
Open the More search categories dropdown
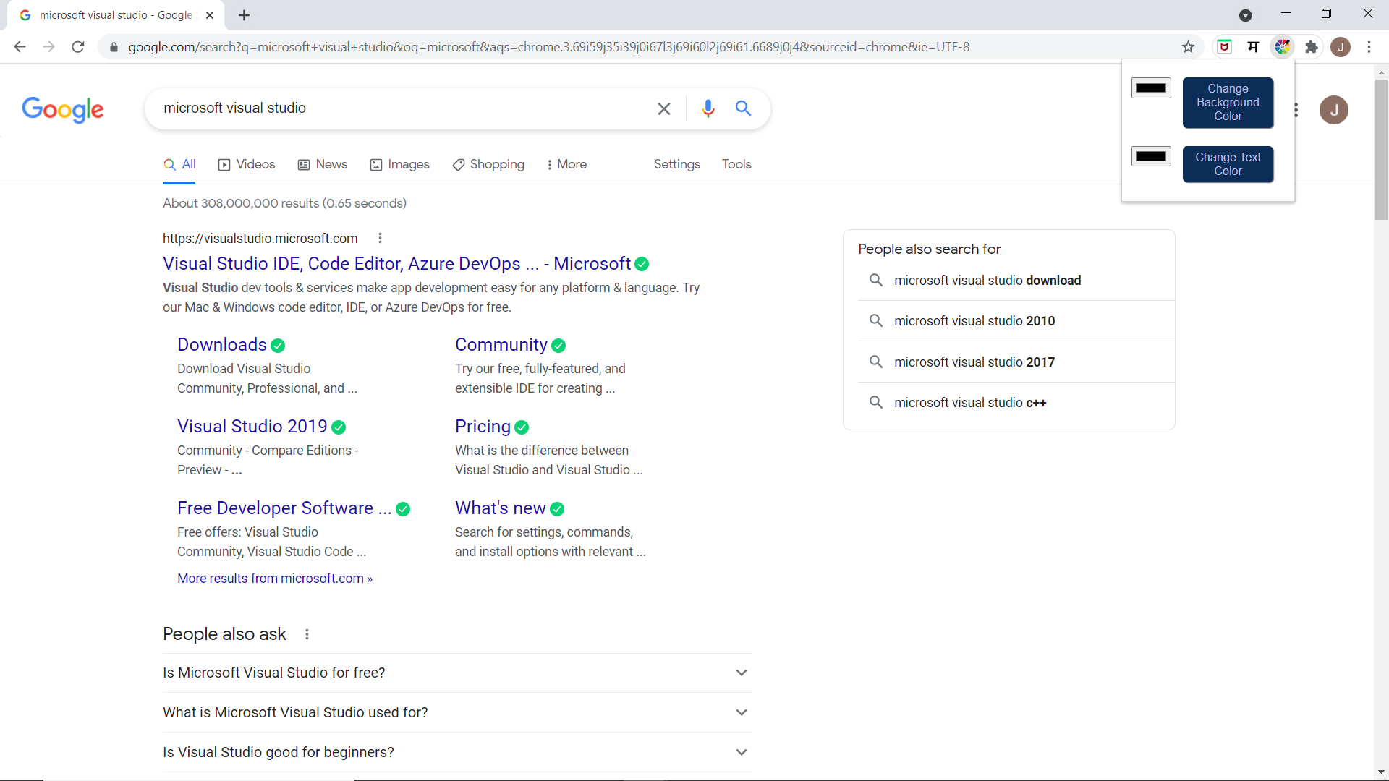[566, 165]
